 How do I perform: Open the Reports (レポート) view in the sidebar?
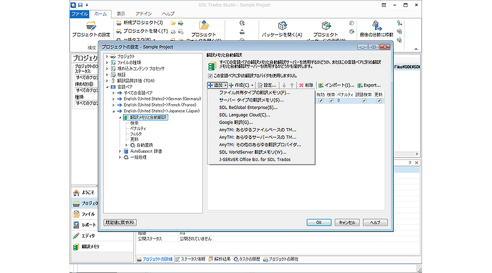[84, 225]
